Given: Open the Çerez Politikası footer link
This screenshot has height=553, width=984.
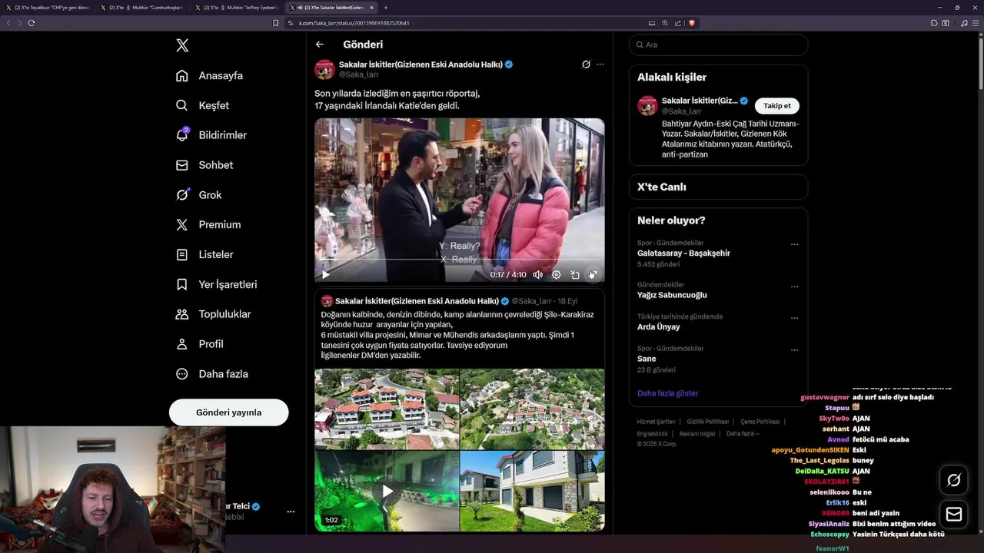Looking at the screenshot, I should click(x=760, y=422).
